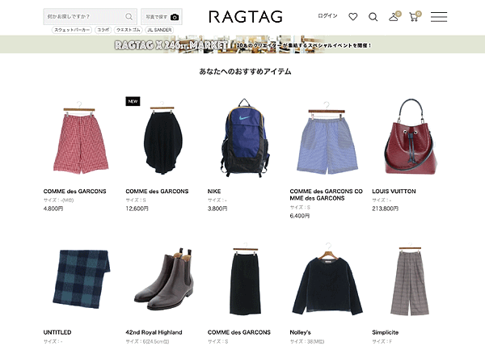The height and width of the screenshot is (346, 485).
Task: Focus the keyword search input field
Action: click(x=90, y=17)
